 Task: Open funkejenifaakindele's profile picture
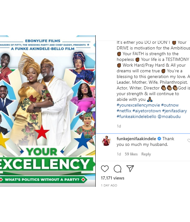106,141
